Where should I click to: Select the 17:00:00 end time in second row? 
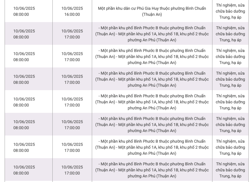pos(72,34)
